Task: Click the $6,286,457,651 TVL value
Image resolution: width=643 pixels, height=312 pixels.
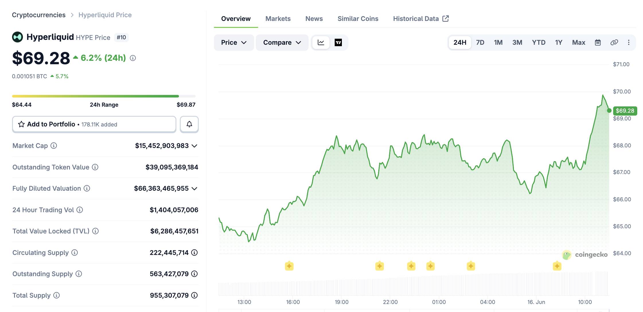Action: click(x=174, y=231)
